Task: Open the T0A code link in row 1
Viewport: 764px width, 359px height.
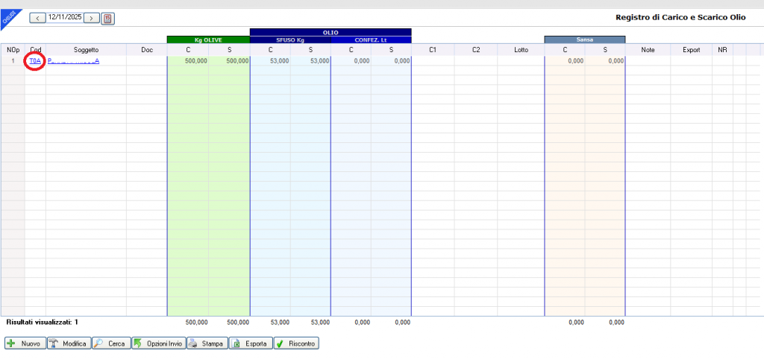Action: tap(34, 61)
